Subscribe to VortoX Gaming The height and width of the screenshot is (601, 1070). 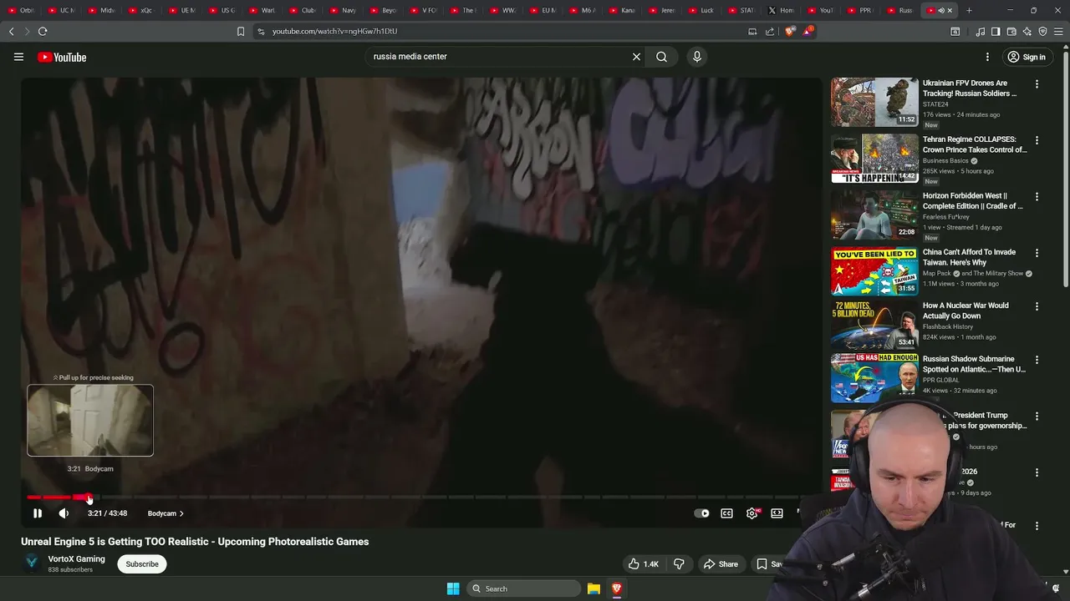click(142, 564)
